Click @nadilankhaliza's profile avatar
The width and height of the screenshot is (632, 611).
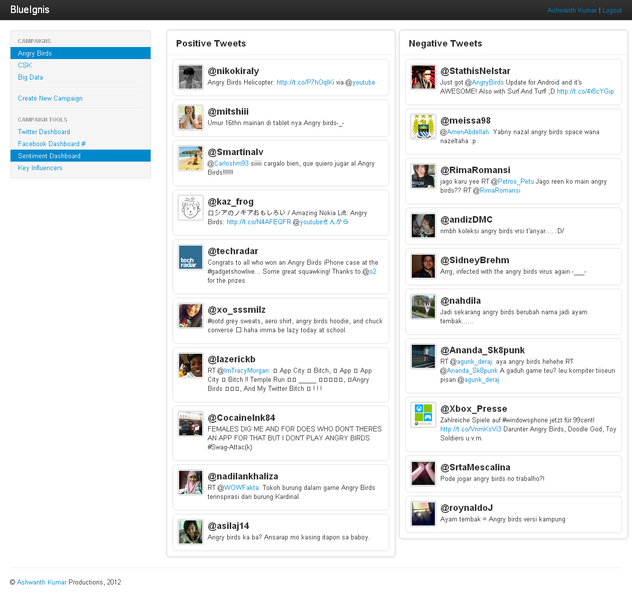[191, 482]
